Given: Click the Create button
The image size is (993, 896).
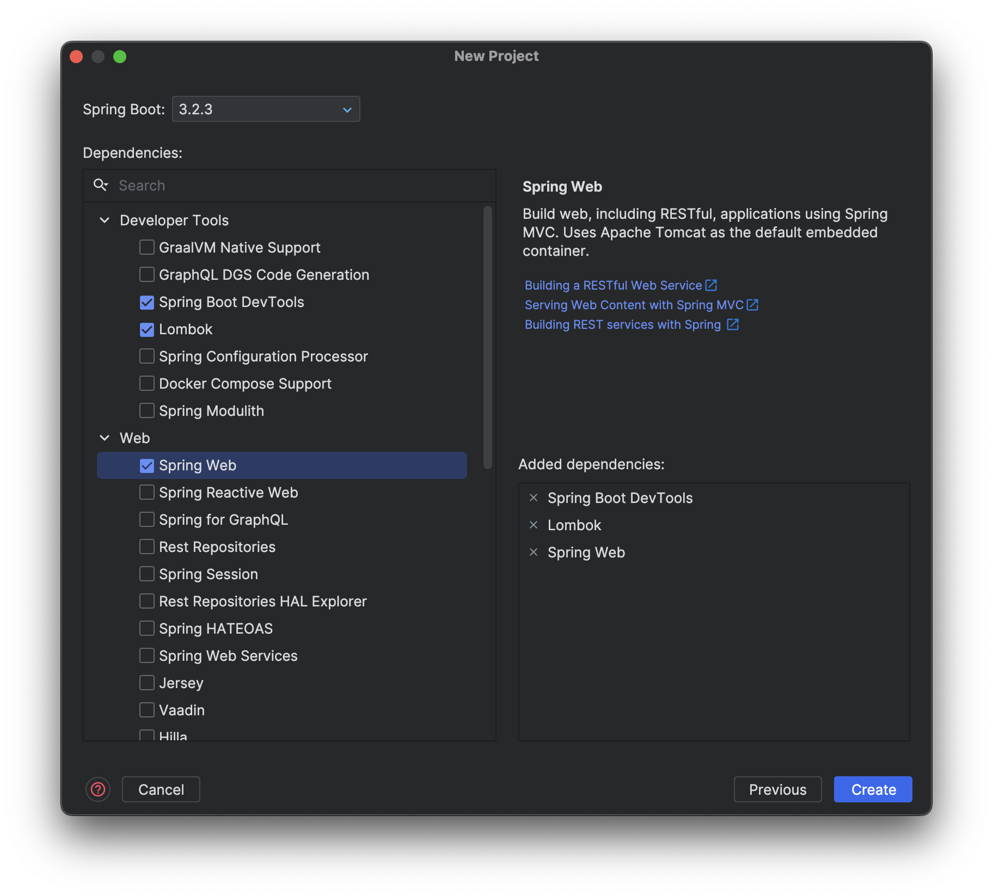Looking at the screenshot, I should tap(873, 789).
